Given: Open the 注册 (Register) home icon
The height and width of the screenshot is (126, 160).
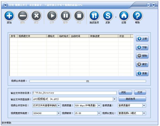Looking at the screenshot, I should tap(124, 16).
